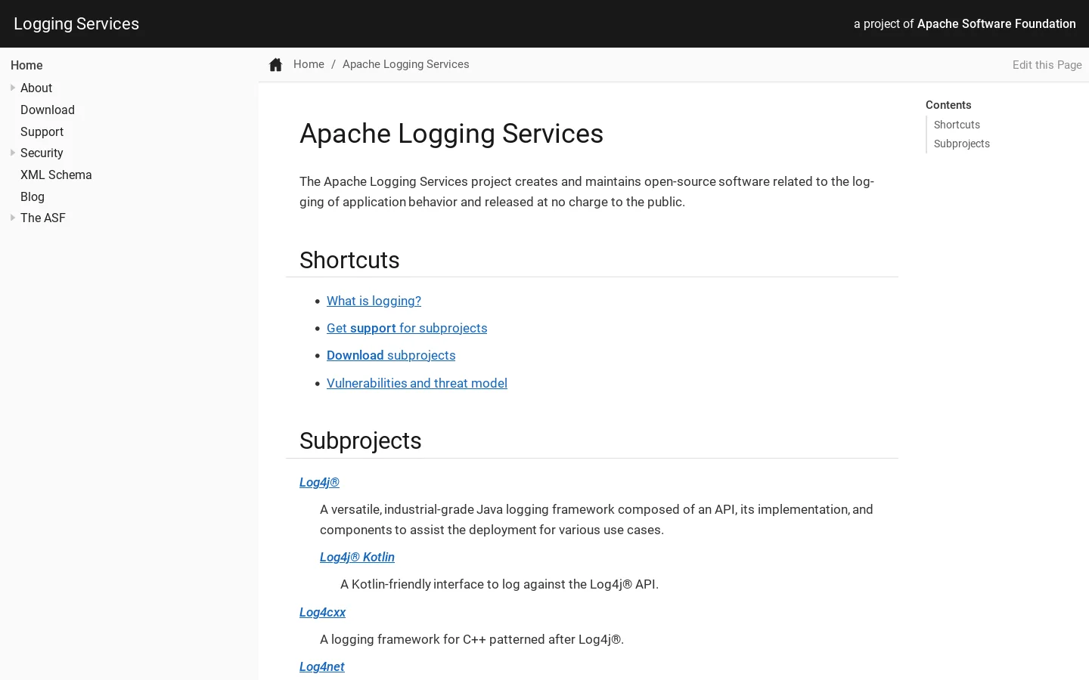Click the Contents label in the right panel
The width and height of the screenshot is (1089, 680).
948,105
